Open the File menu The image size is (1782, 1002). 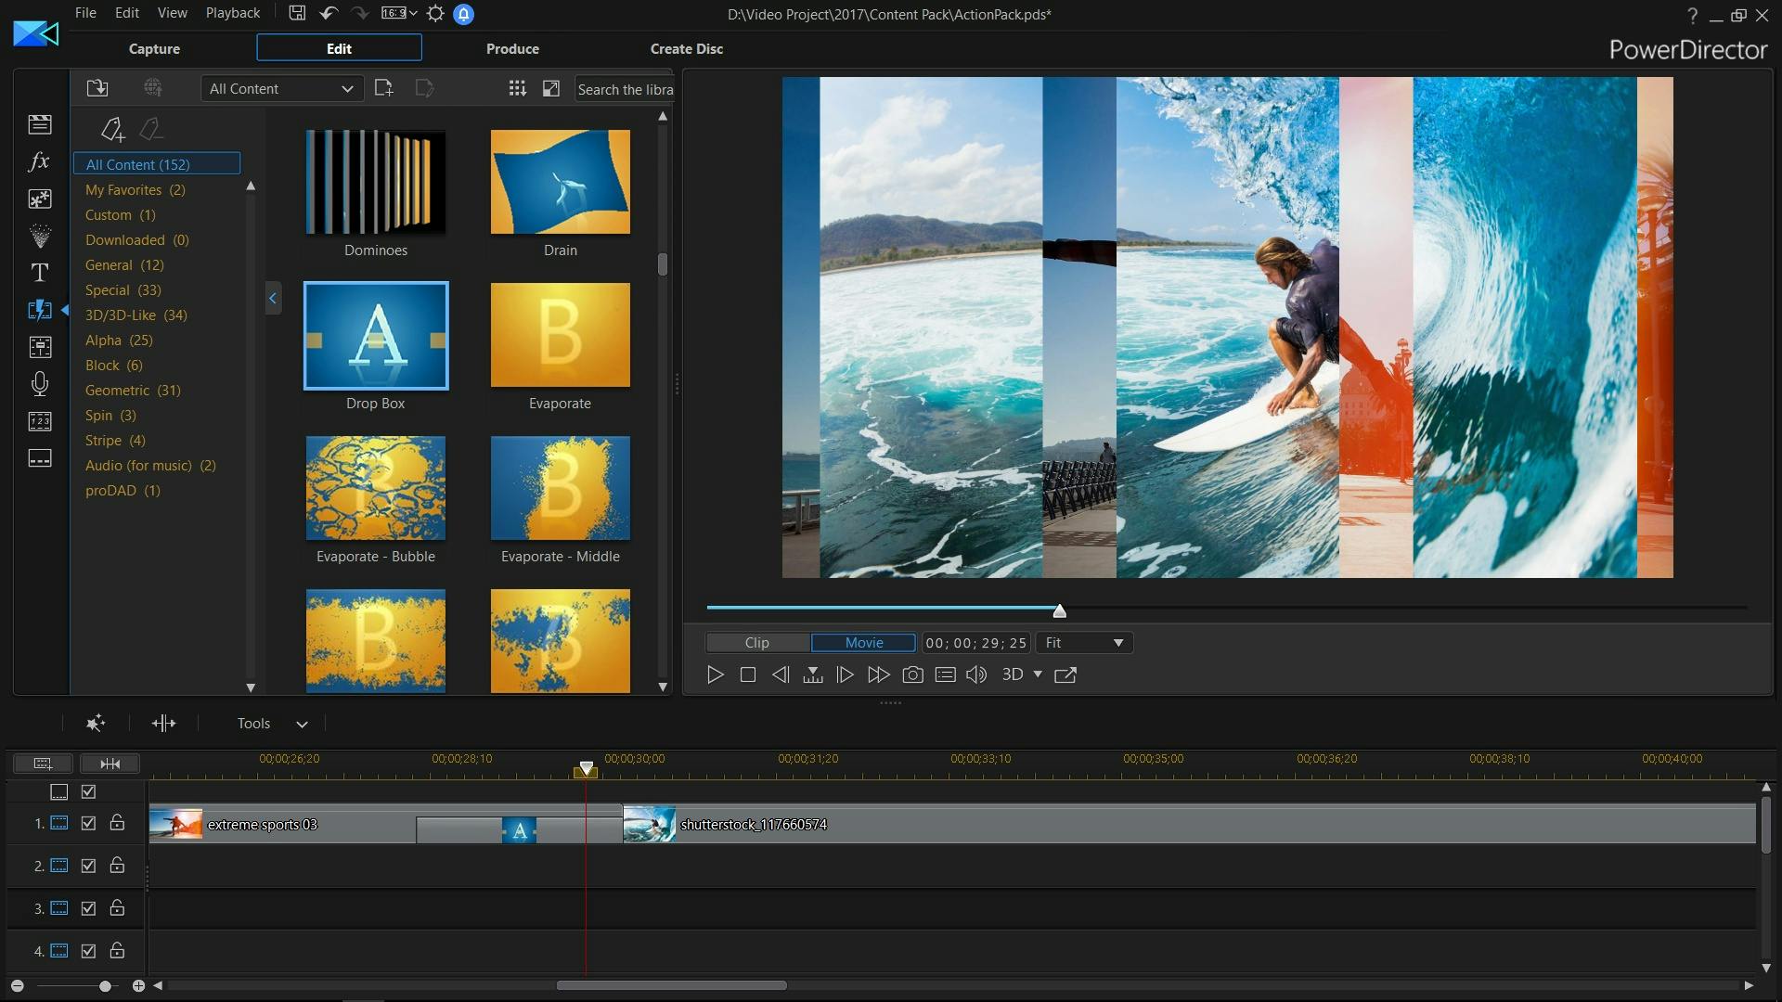tap(85, 13)
